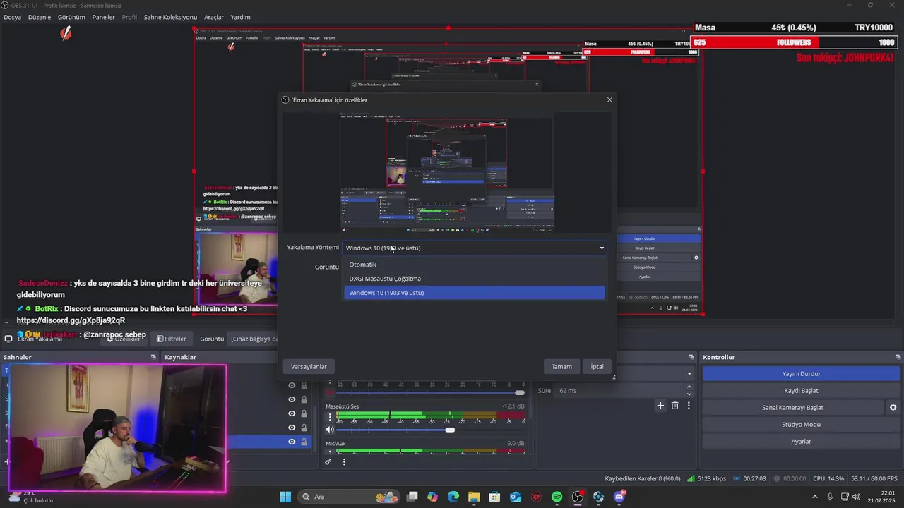Close the Ekran Yakalama properties dialog
The width and height of the screenshot is (904, 508).
pyautogui.click(x=609, y=99)
